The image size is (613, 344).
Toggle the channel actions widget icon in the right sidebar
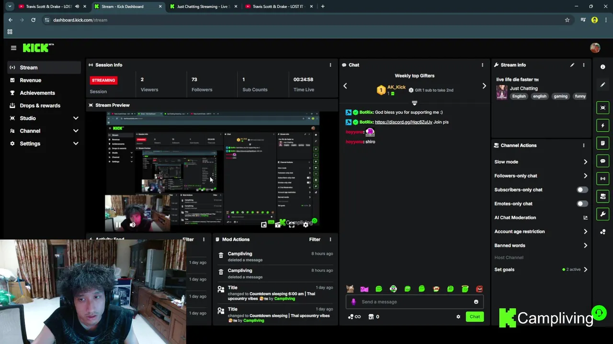[603, 196]
